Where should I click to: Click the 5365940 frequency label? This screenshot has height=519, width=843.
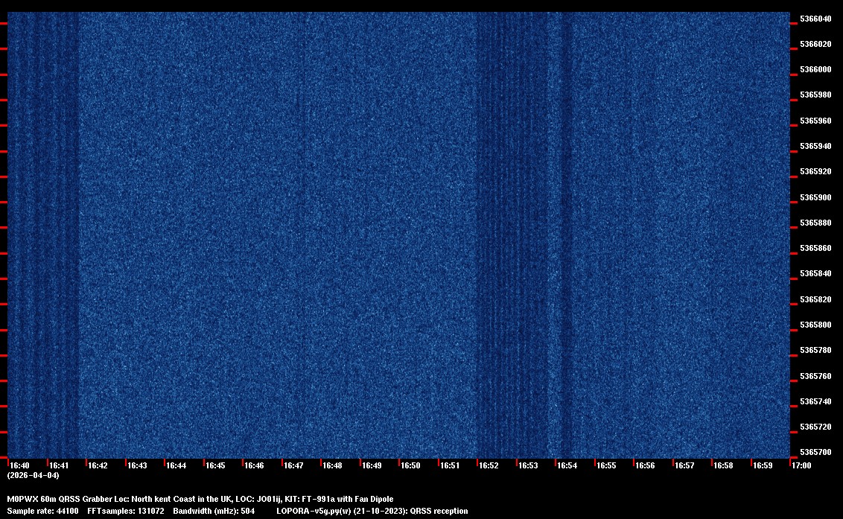(815, 146)
